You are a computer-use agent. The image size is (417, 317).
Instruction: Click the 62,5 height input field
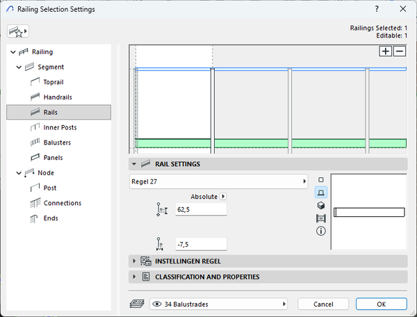(x=201, y=209)
